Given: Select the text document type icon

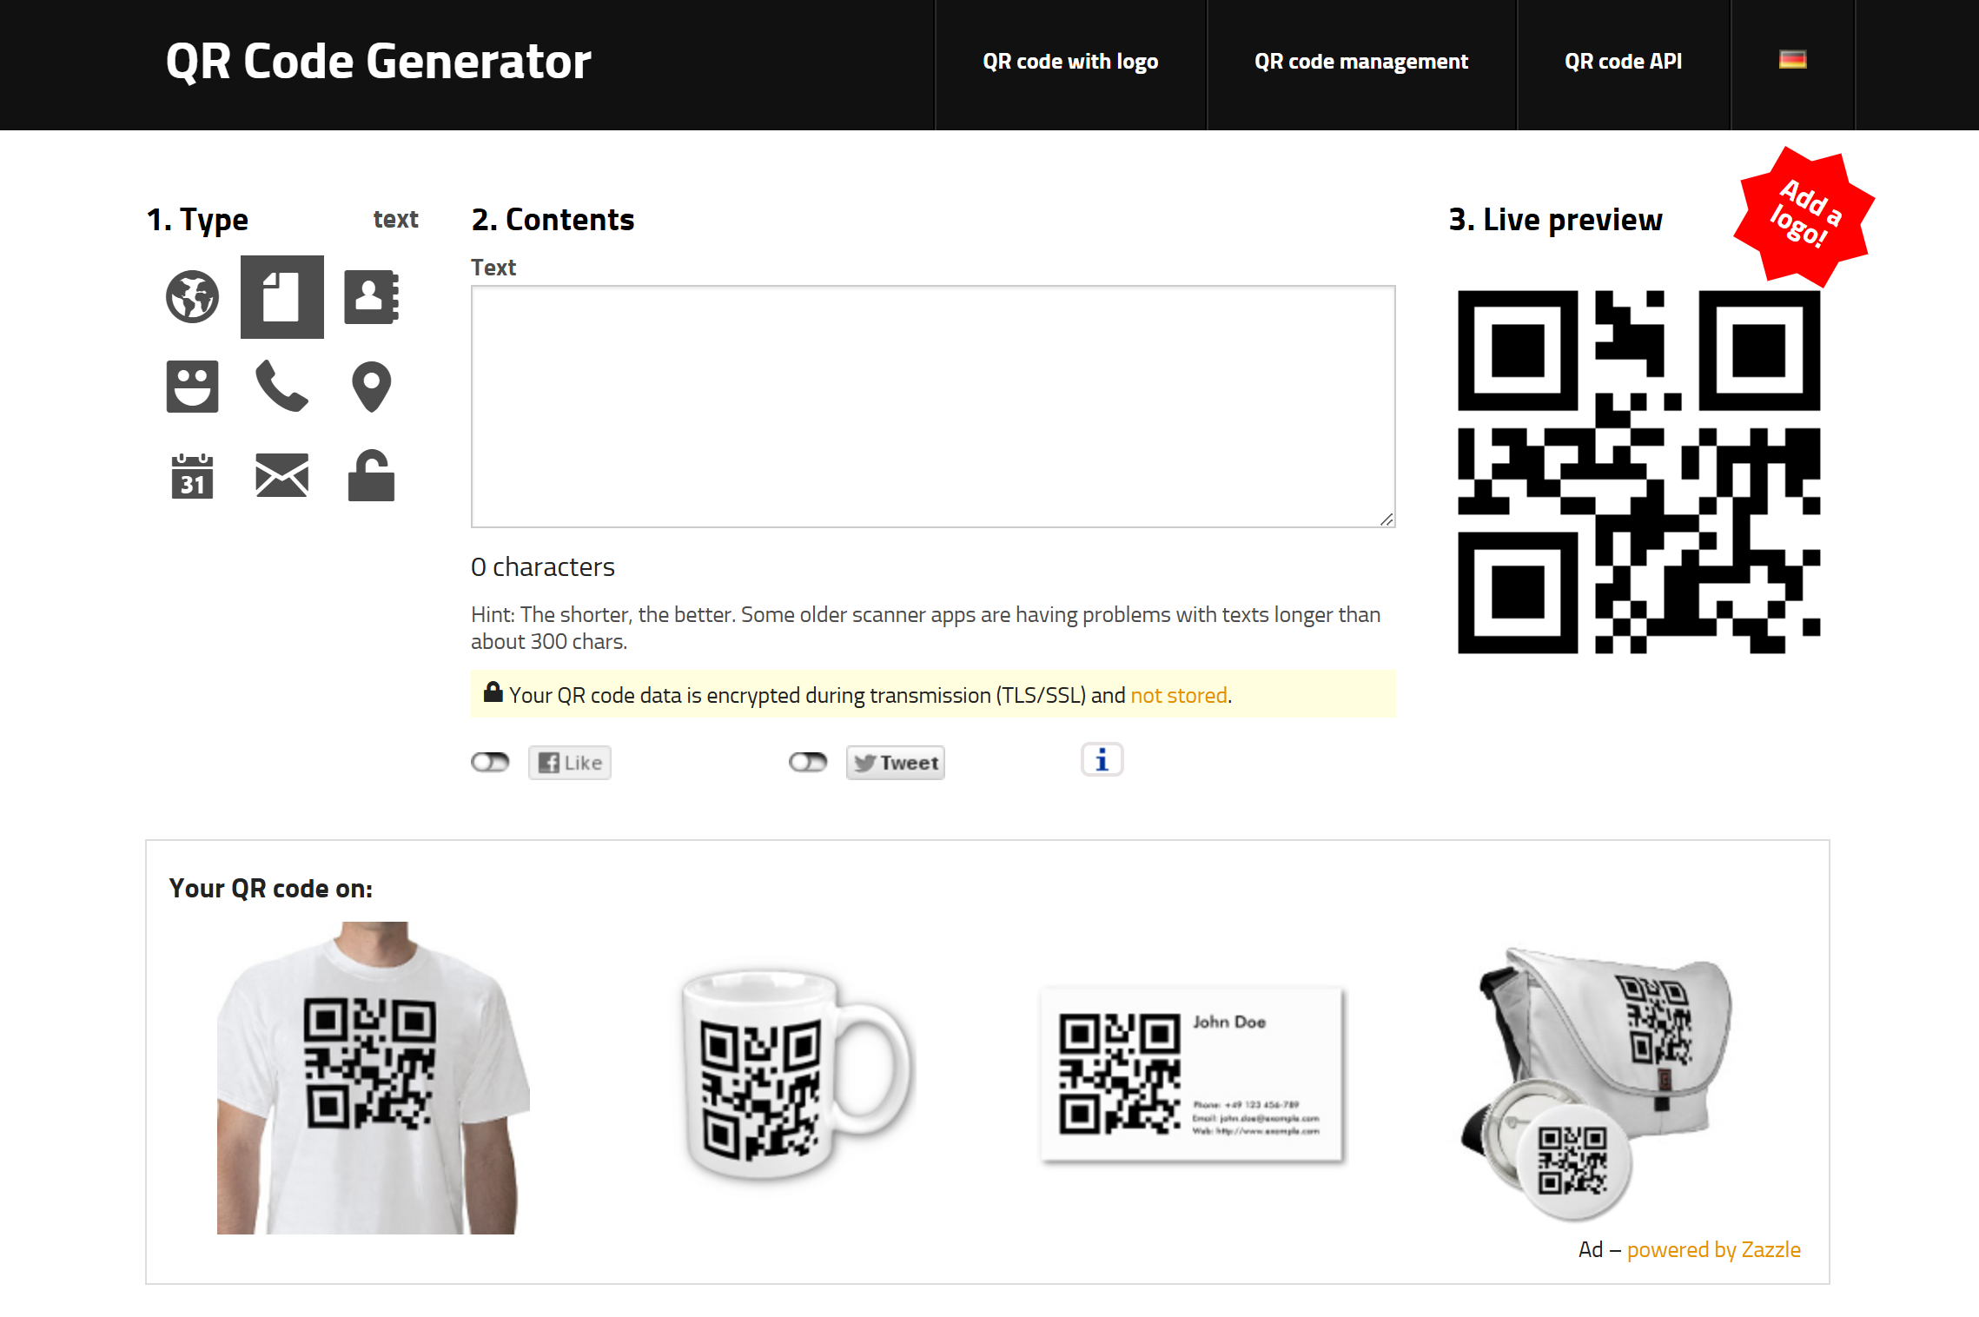Looking at the screenshot, I should [282, 297].
